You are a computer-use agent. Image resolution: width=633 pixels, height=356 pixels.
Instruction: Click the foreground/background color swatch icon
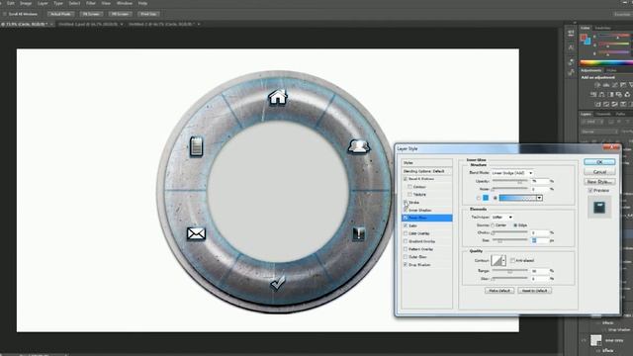586,40
